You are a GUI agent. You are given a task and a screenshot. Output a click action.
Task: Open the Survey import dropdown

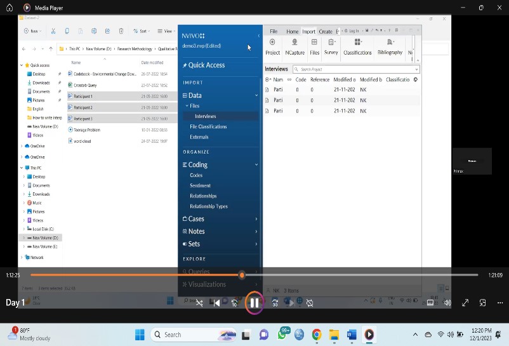click(x=331, y=47)
